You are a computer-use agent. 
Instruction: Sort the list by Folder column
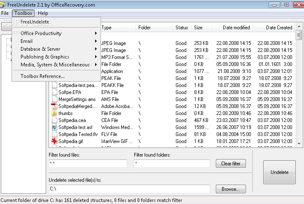pyautogui.click(x=154, y=28)
